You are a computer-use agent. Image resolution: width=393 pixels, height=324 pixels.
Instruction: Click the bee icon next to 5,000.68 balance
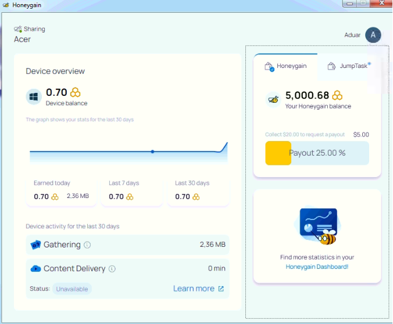click(273, 99)
